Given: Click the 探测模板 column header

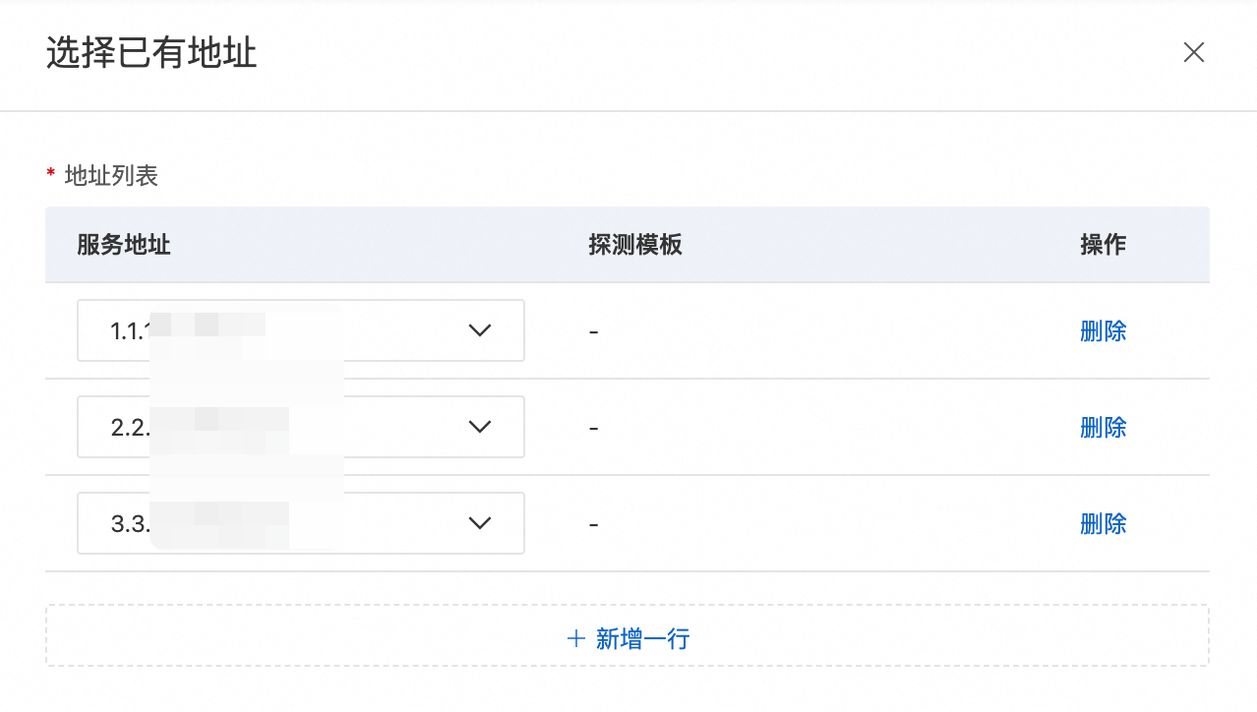Looking at the screenshot, I should (x=635, y=245).
